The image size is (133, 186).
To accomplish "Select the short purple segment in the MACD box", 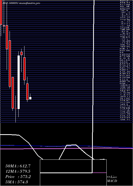I will coord(99,173).
